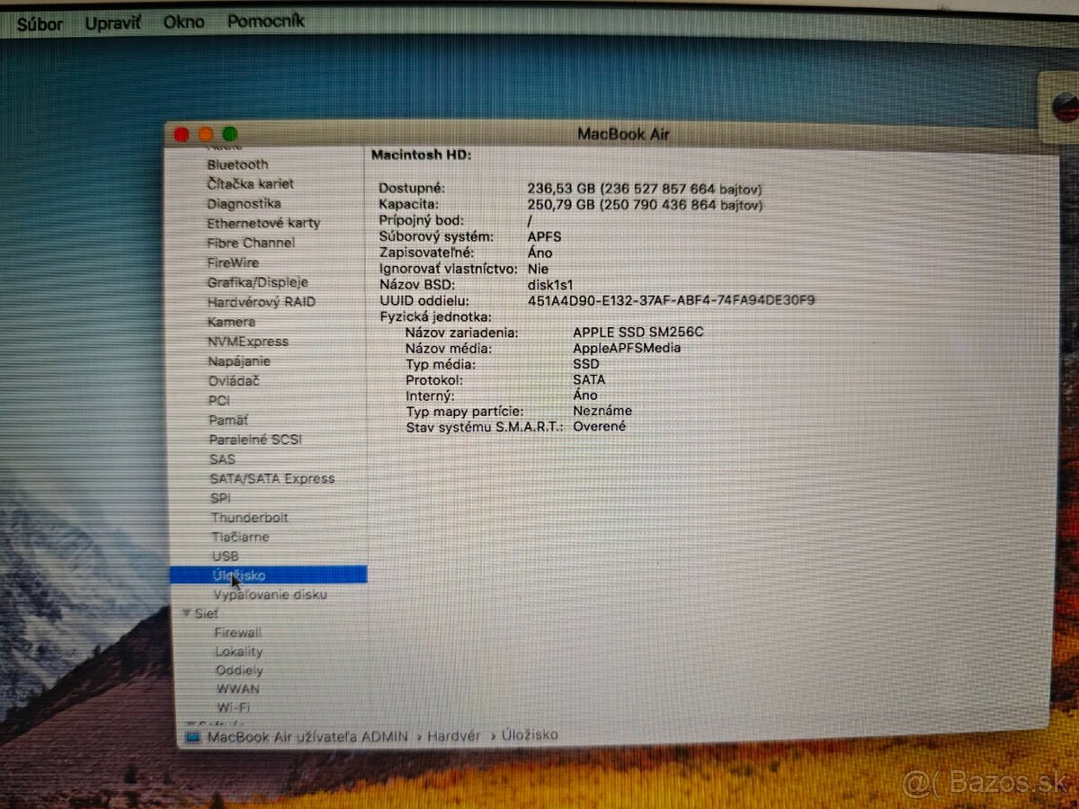Open the Upraviť menu
The height and width of the screenshot is (809, 1079).
tap(112, 22)
